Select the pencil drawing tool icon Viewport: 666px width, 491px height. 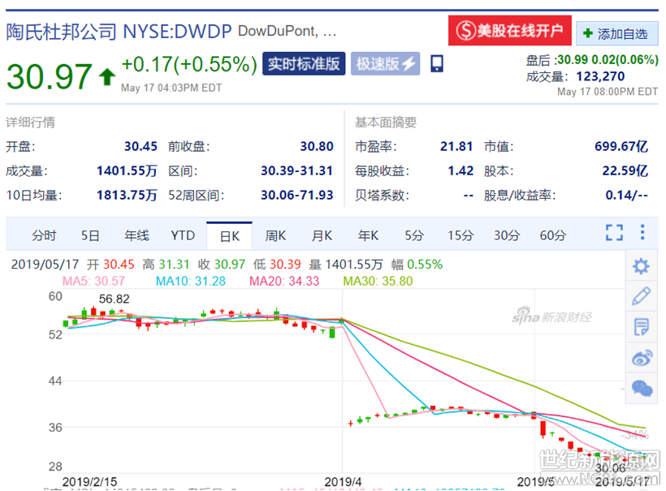pyautogui.click(x=641, y=296)
